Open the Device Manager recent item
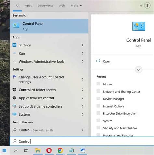This screenshot has height=155, width=154. coord(114,99)
